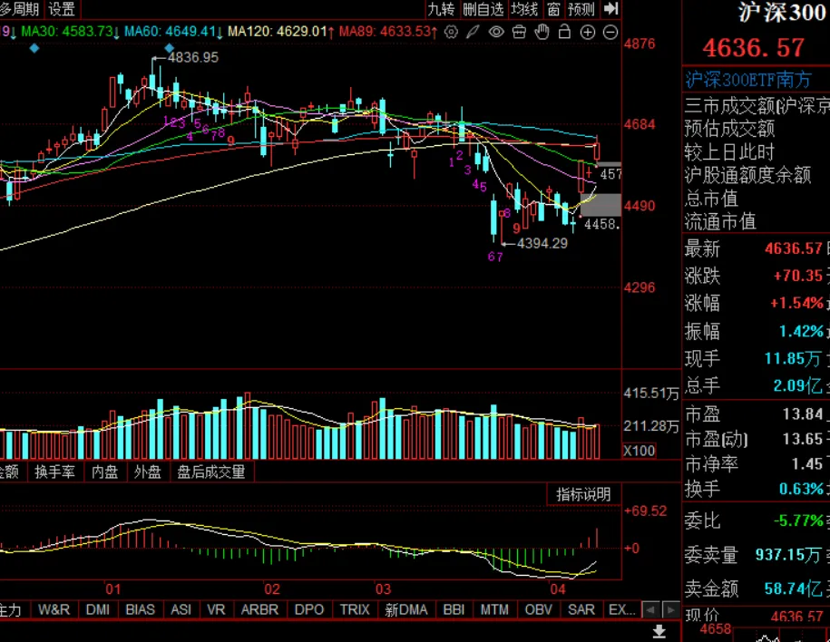This screenshot has width=830, height=642.
Task: Collapse side panel with arrow-to-bar icon
Action: click(610, 8)
